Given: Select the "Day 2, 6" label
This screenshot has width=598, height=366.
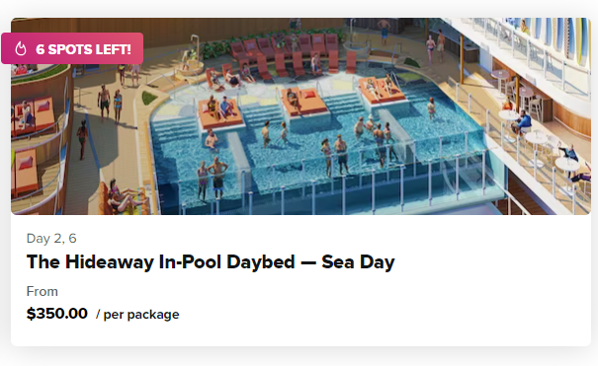Looking at the screenshot, I should (51, 238).
